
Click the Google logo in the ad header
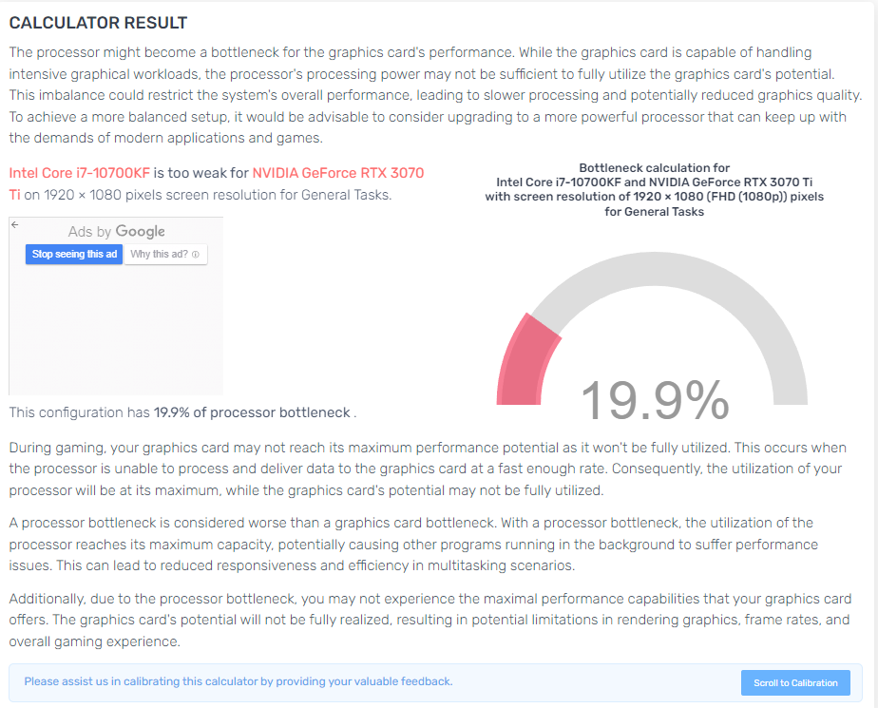coord(140,231)
